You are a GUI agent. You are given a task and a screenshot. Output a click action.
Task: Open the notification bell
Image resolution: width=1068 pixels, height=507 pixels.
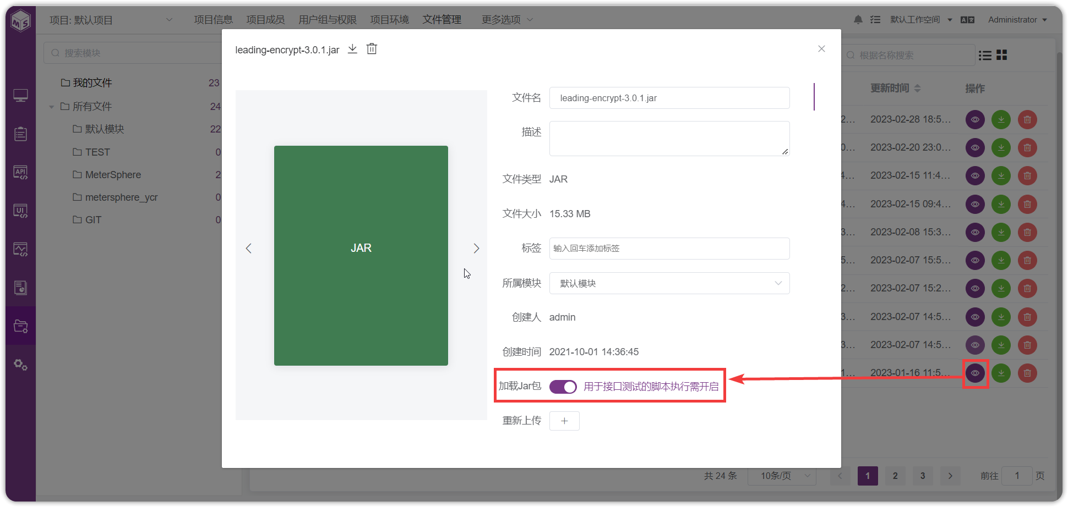(858, 20)
